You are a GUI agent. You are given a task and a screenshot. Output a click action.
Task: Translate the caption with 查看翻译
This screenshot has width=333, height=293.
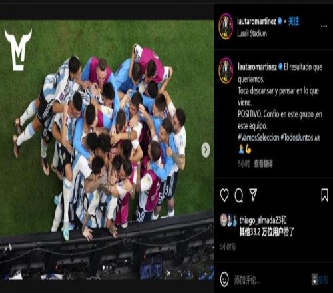tap(263, 164)
